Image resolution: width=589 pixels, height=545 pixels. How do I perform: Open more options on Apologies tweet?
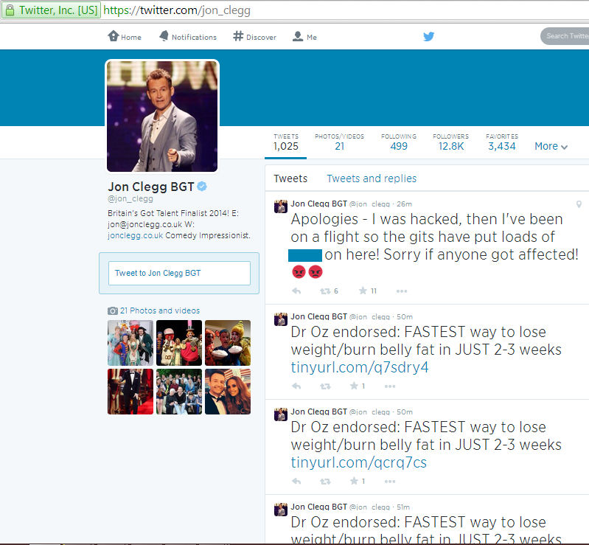402,291
